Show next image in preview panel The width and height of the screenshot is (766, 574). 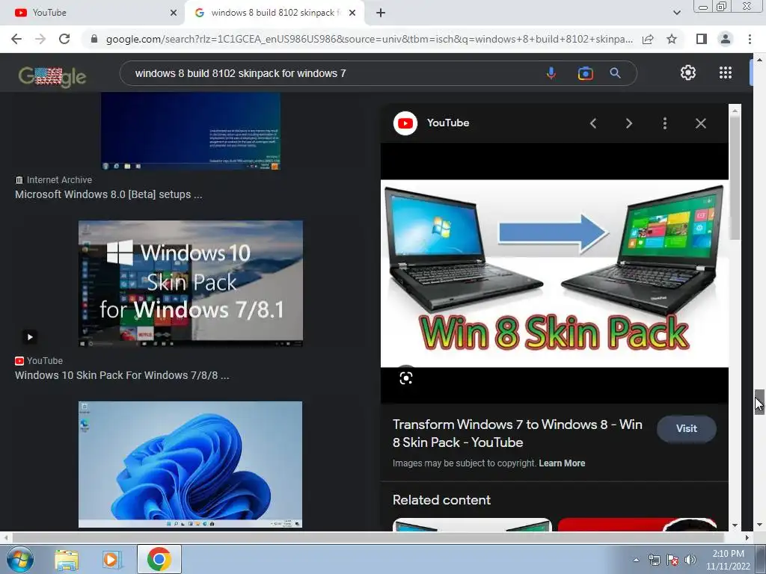(x=628, y=123)
